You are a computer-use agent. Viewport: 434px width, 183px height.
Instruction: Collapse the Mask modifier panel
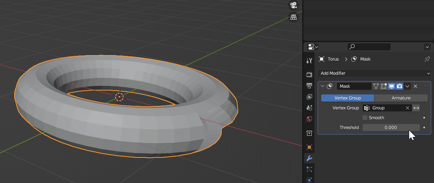(x=322, y=86)
